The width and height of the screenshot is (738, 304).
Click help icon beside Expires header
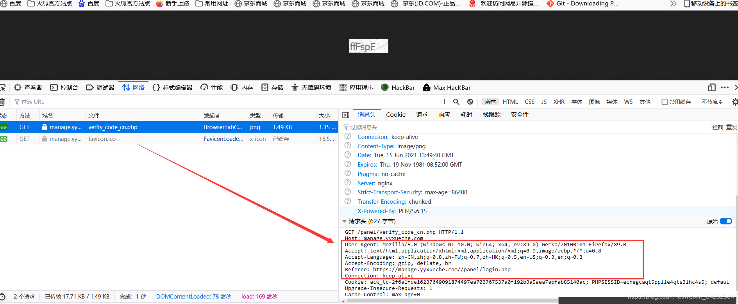point(348,164)
